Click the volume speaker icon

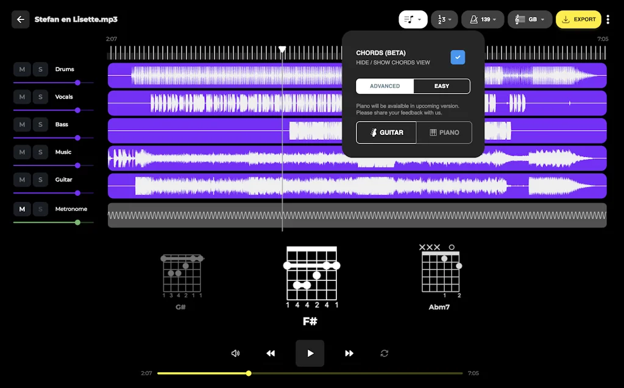(236, 353)
